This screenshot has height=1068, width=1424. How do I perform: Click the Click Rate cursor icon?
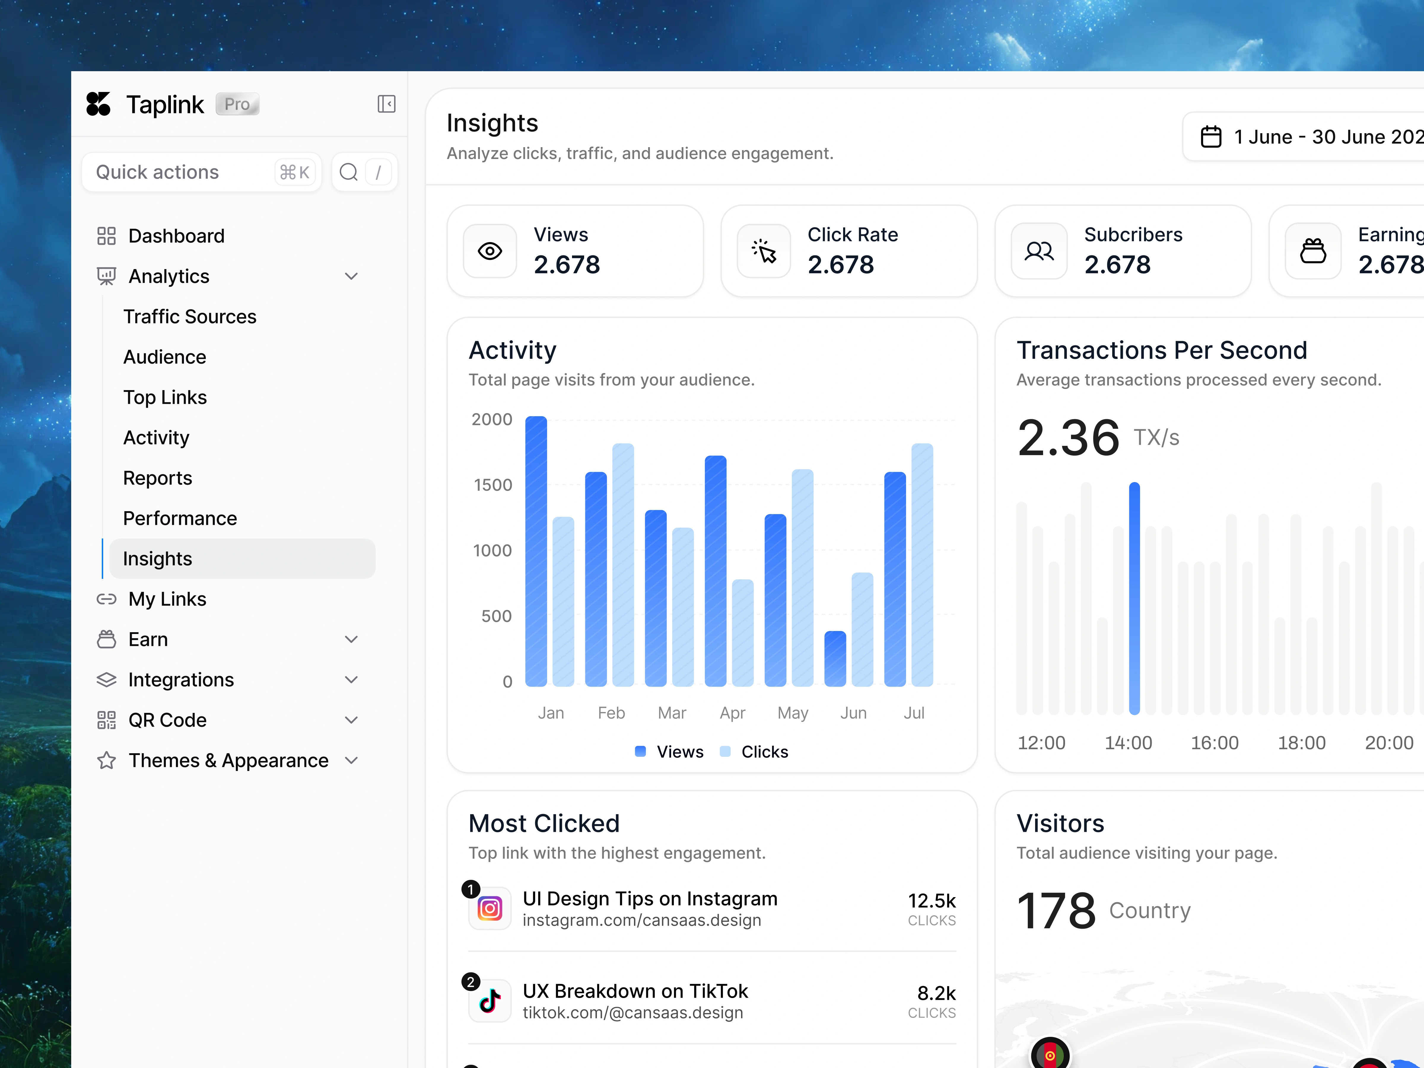(x=764, y=251)
